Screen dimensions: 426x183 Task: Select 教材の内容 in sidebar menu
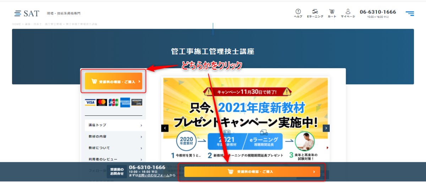point(115,136)
